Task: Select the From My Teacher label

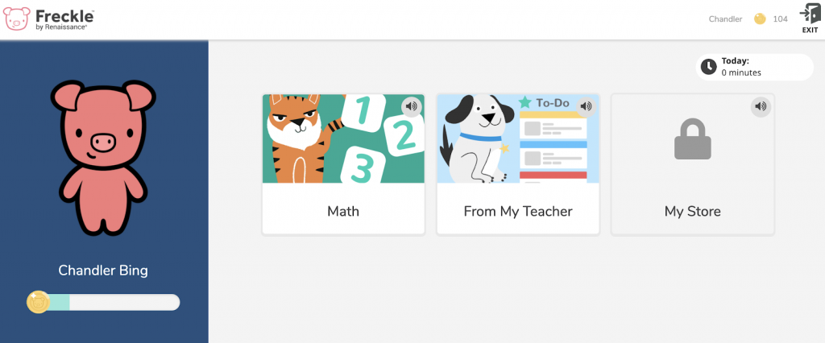Action: pos(518,212)
